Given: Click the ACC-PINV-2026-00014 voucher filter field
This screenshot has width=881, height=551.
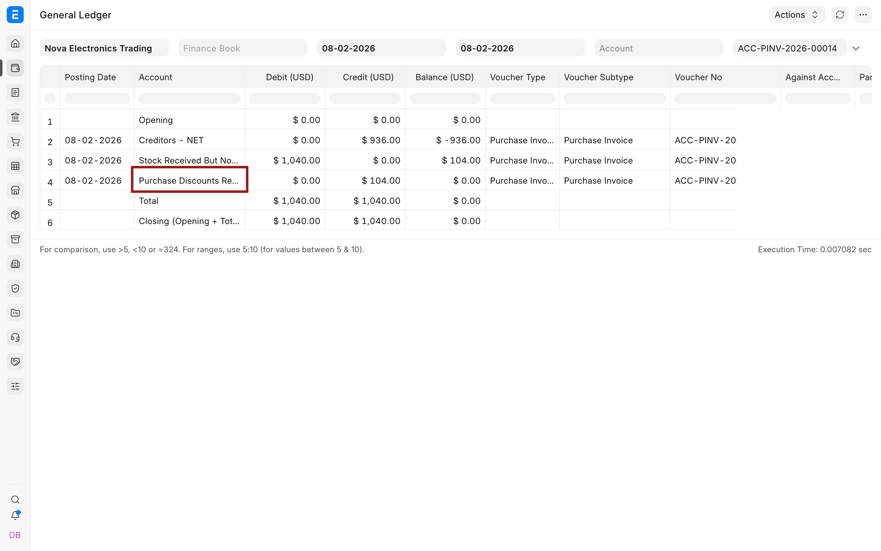Looking at the screenshot, I should 789,48.
